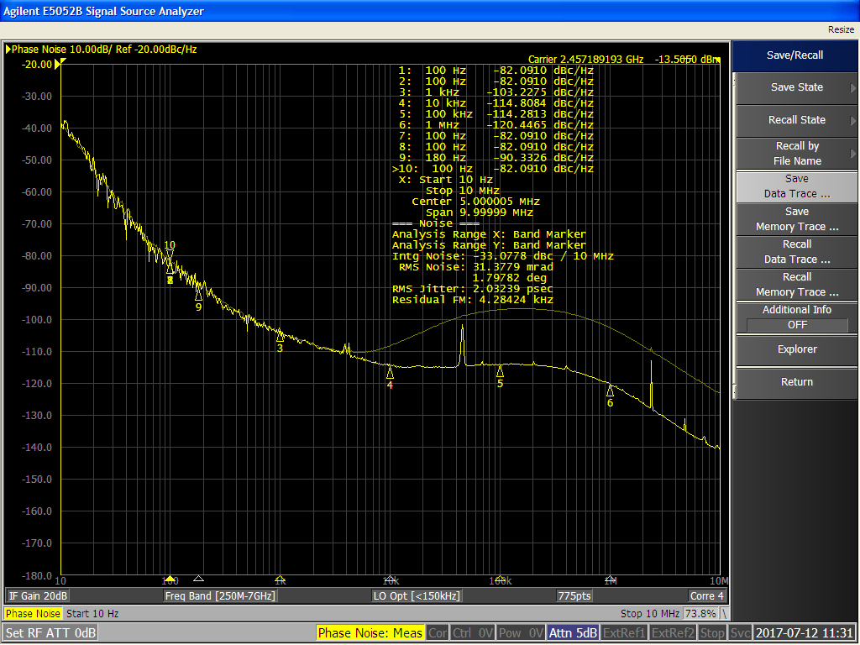
Task: Click the Save/Recall menu header
Action: (794, 55)
